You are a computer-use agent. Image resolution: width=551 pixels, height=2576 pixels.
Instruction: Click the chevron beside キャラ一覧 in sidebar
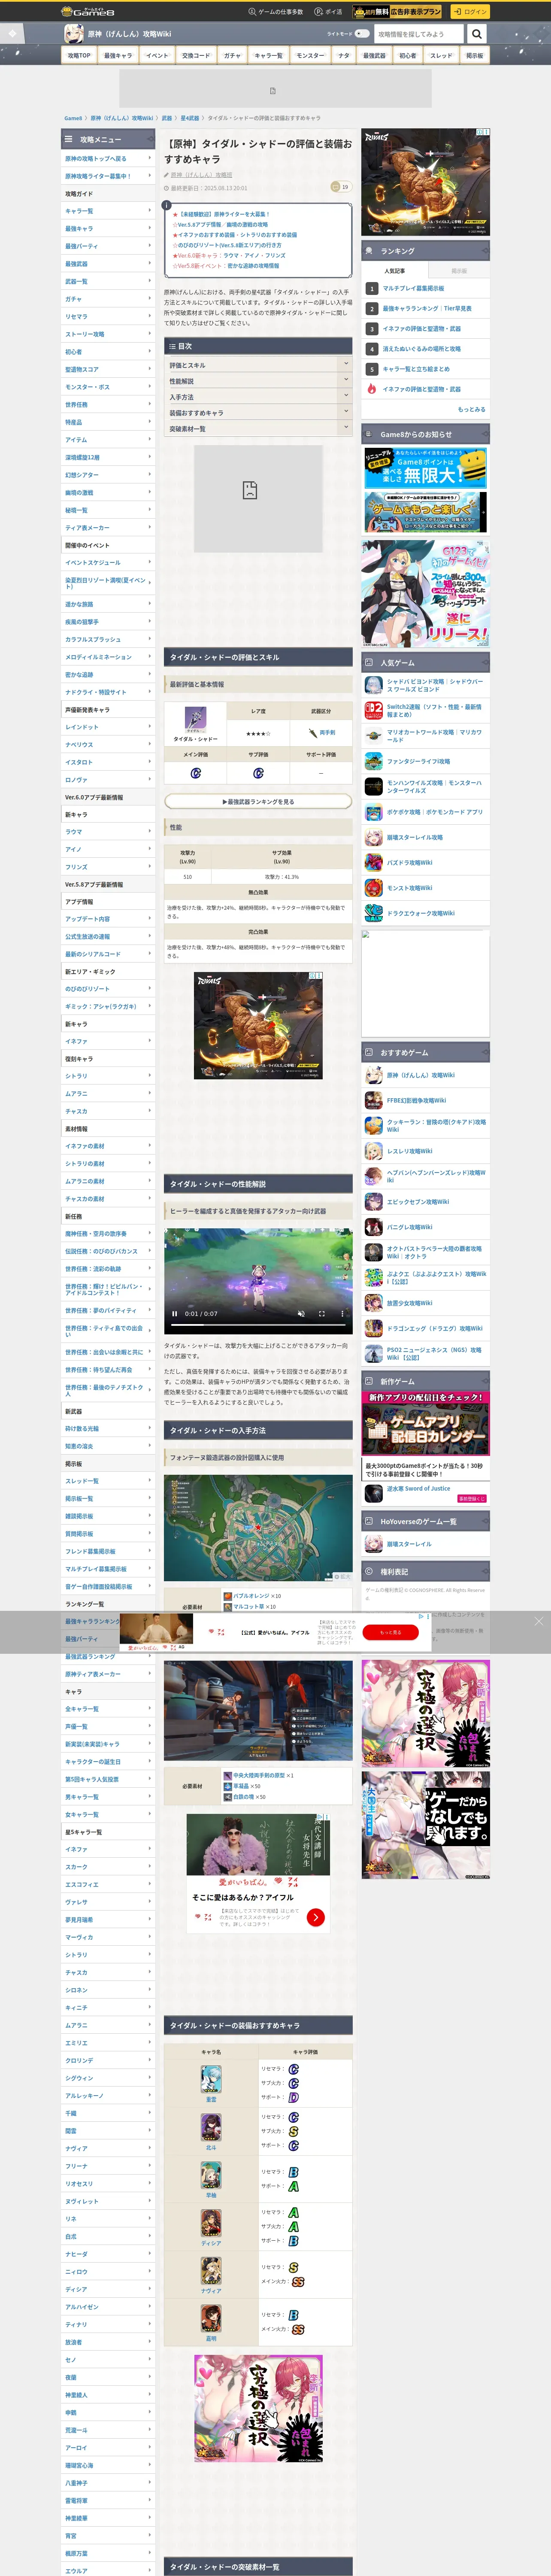pyautogui.click(x=150, y=211)
